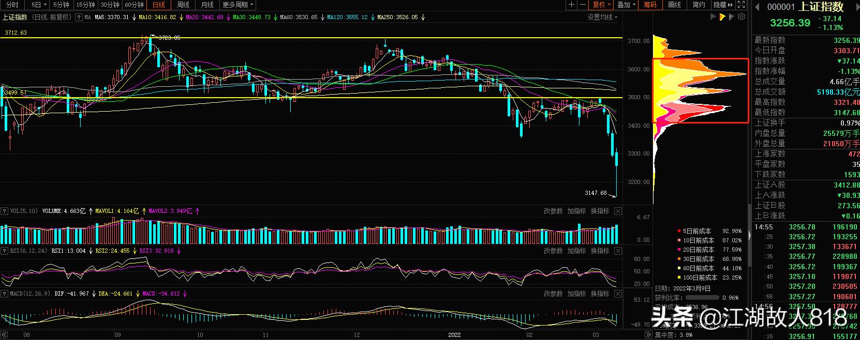Toggle the 简约 simple view mode
This screenshot has height=340, width=860.
699,5
